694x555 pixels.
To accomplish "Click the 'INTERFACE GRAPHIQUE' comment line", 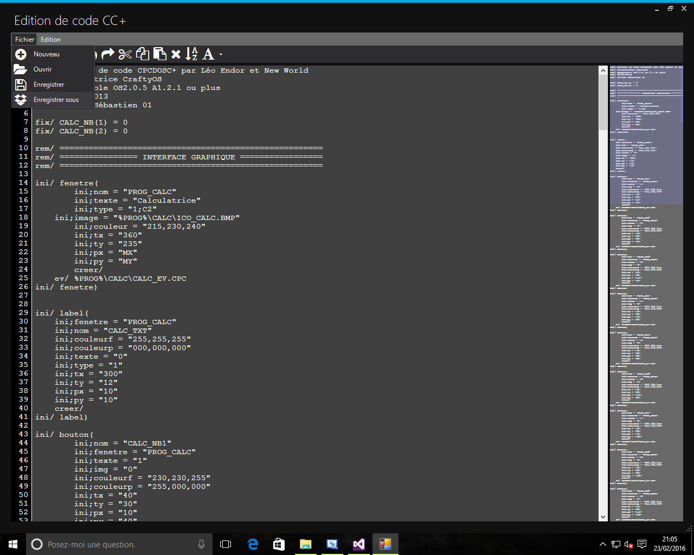I will [x=179, y=157].
